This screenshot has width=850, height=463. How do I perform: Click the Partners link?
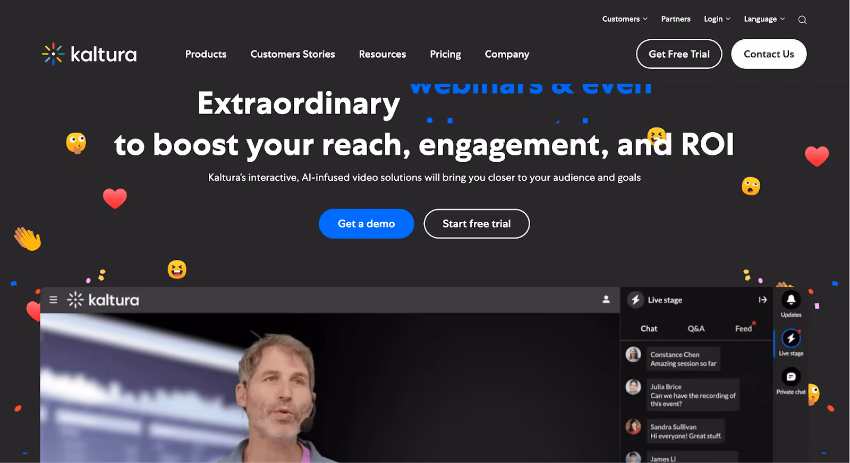pyautogui.click(x=676, y=19)
